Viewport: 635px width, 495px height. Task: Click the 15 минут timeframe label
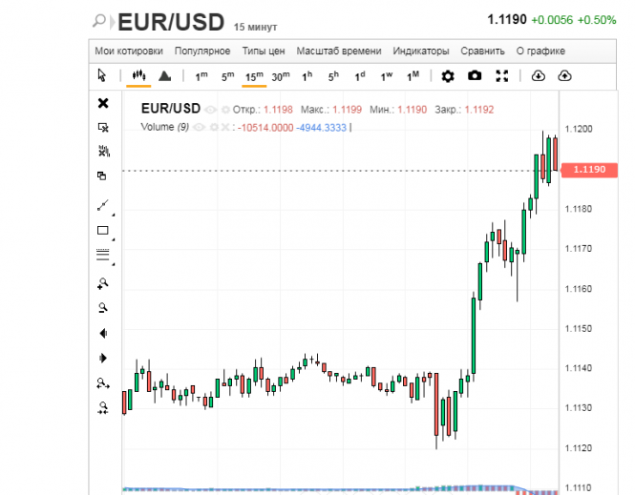point(255,27)
